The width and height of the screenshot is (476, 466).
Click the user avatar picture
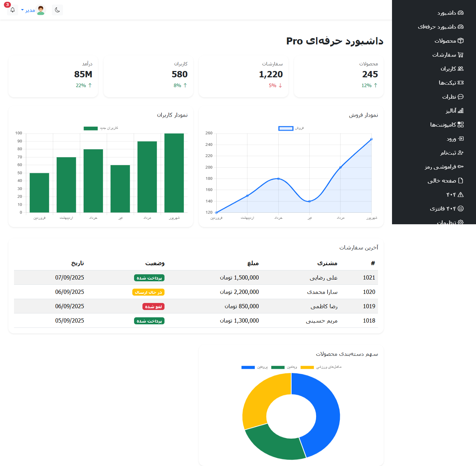tap(41, 10)
